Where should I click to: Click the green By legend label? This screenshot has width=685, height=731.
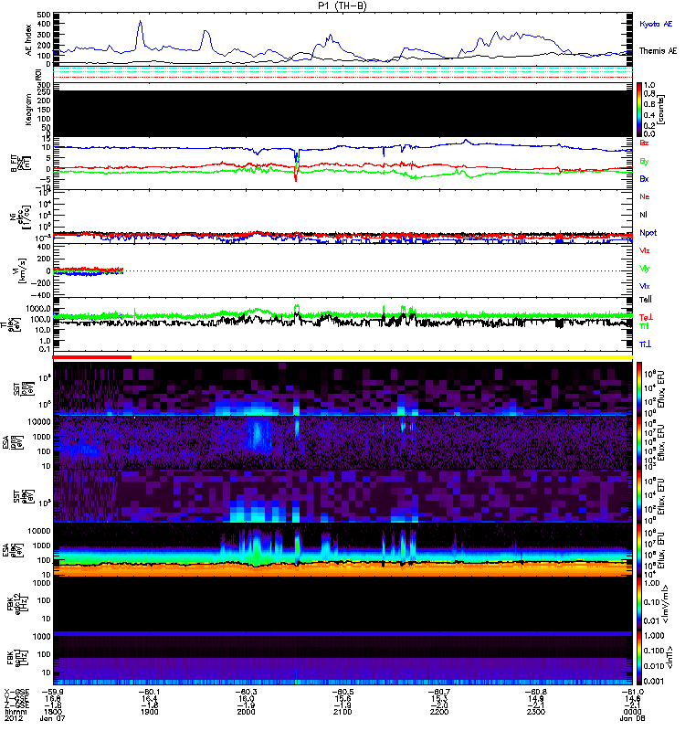click(x=645, y=162)
